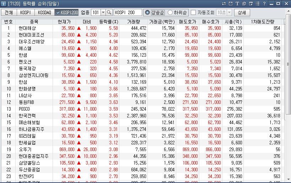Select the 상승순 radio button

coord(147,12)
